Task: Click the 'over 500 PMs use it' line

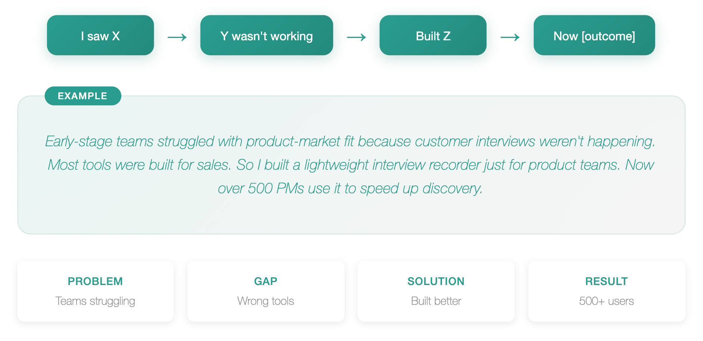Action: [x=351, y=188]
